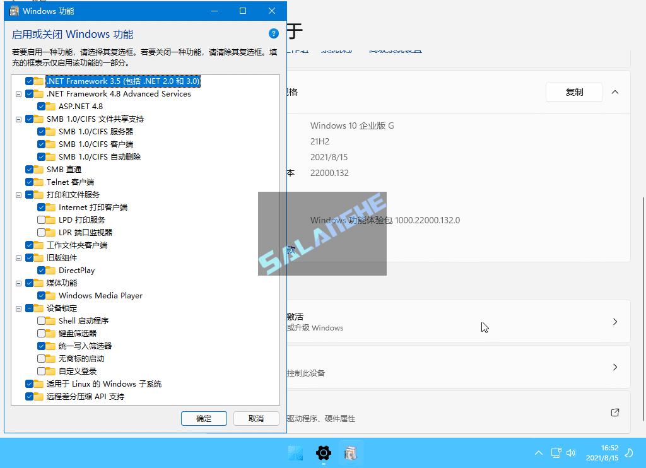Viewport: 646px width, 468px height.
Task: Select 远程差分压缩 API 支持 row
Action: point(85,396)
